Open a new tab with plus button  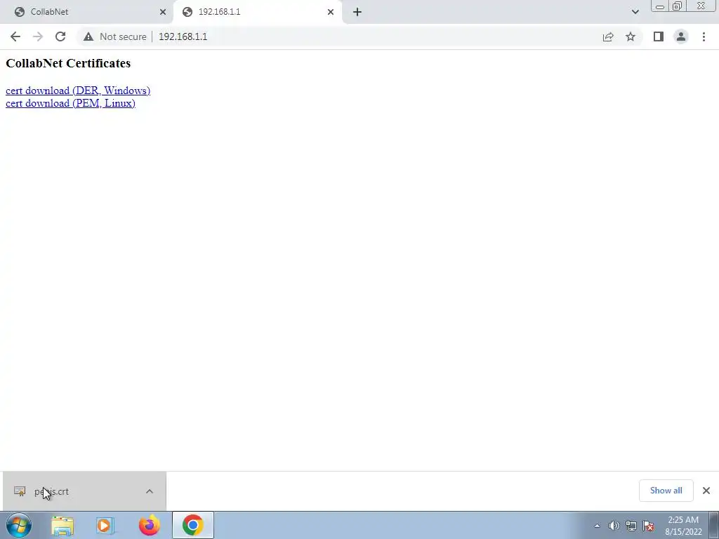click(x=357, y=12)
